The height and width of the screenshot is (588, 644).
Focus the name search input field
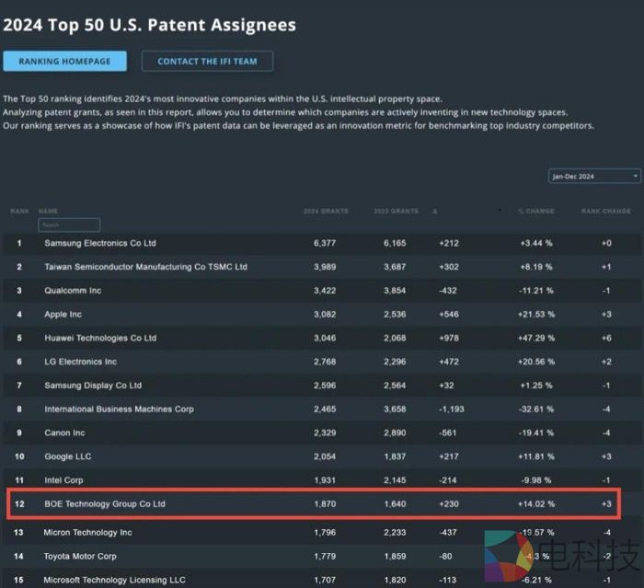coord(69,225)
